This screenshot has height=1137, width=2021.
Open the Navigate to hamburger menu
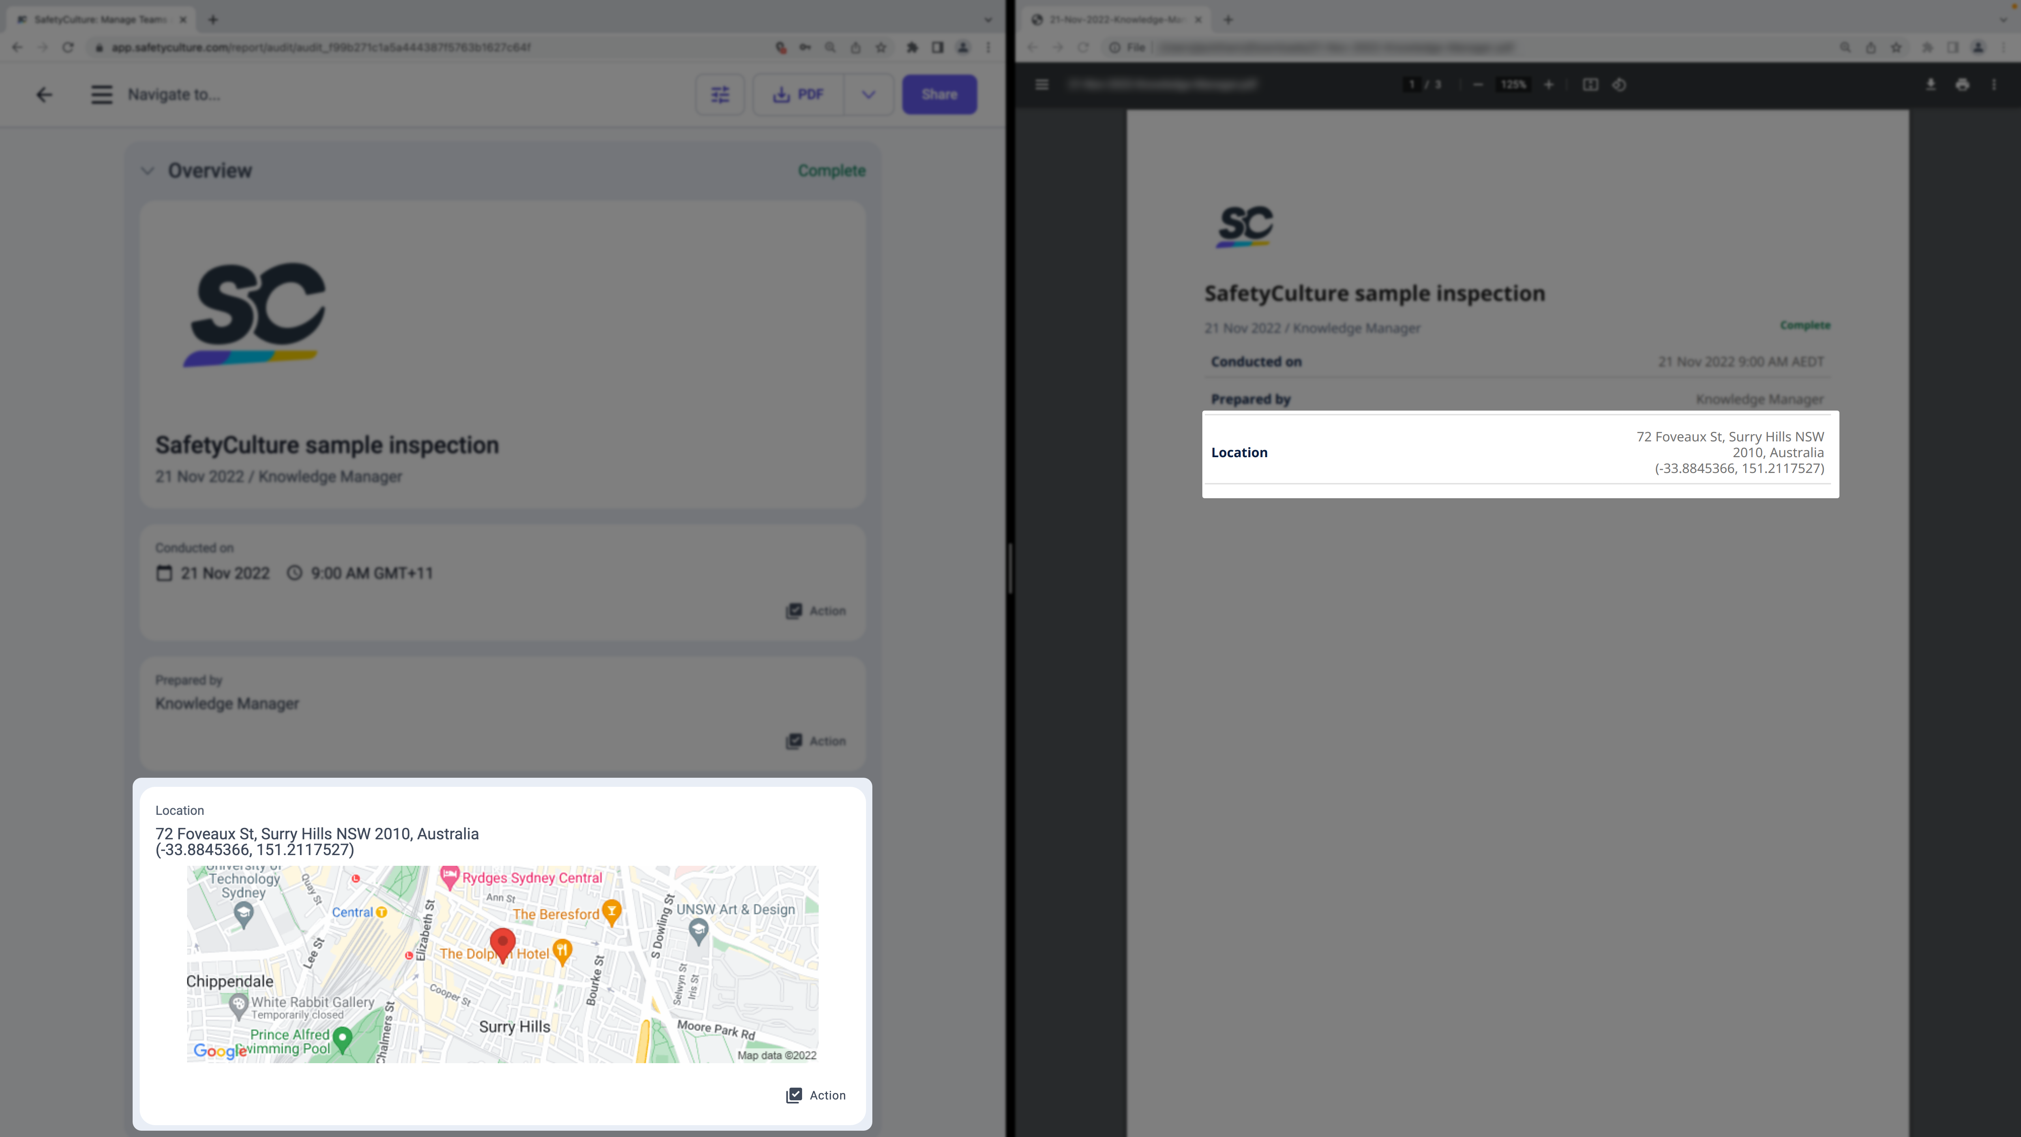[x=101, y=95]
